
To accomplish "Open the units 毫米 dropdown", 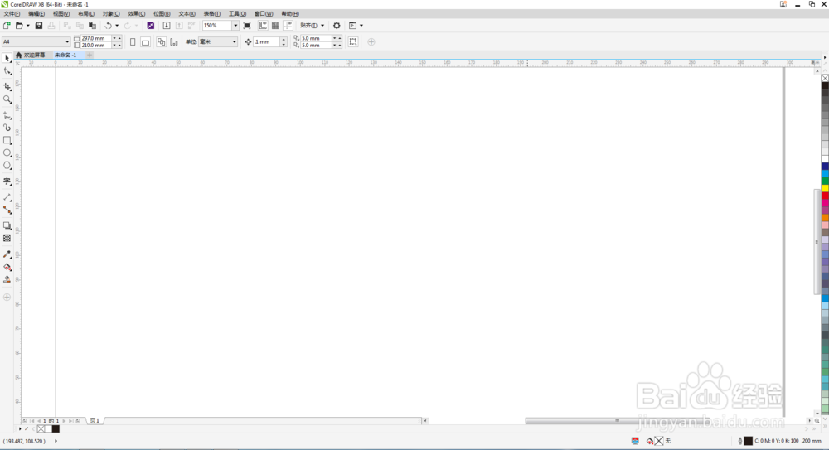I will (235, 41).
